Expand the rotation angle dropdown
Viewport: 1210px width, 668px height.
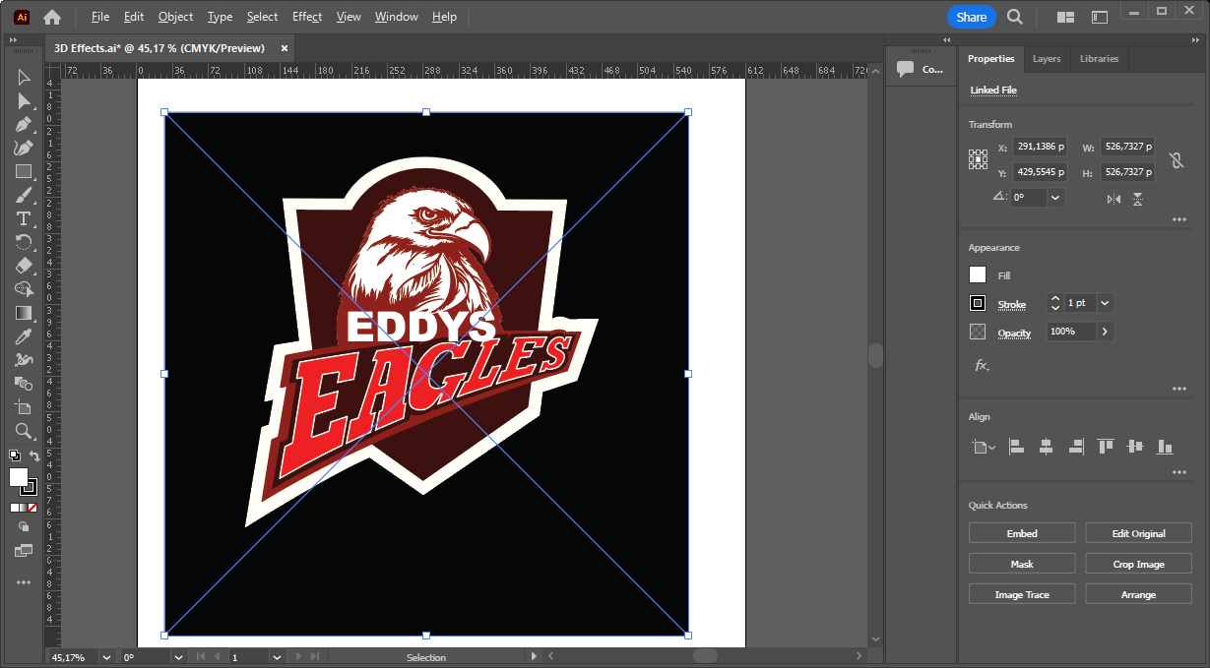coord(1055,198)
